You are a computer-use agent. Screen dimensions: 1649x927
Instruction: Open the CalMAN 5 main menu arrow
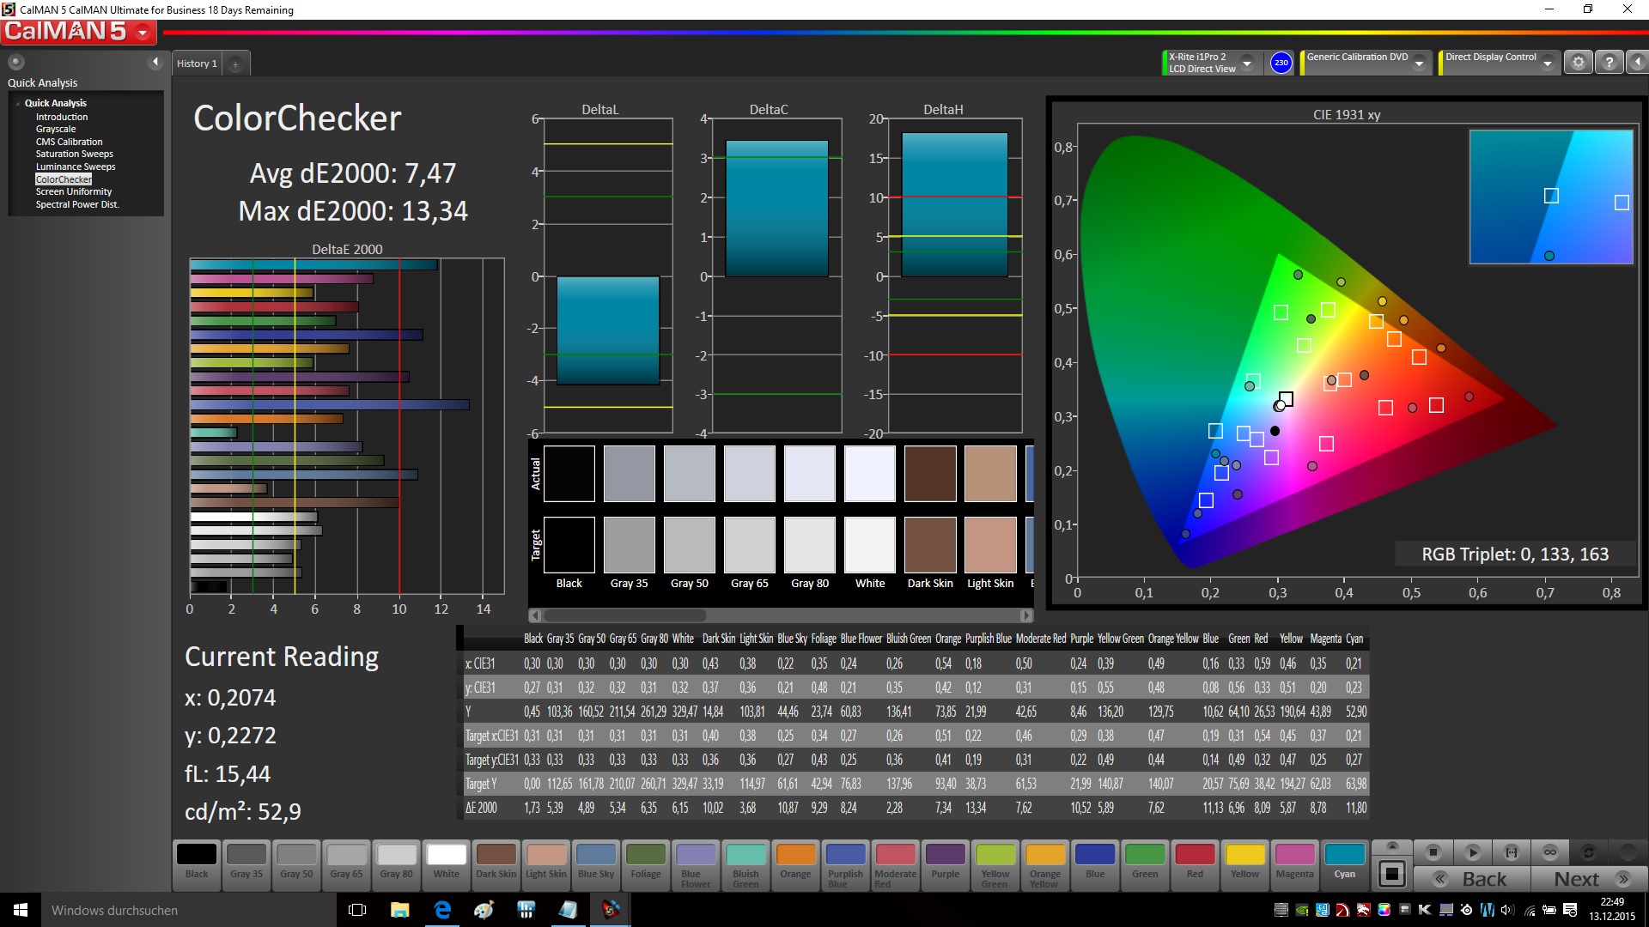[143, 33]
